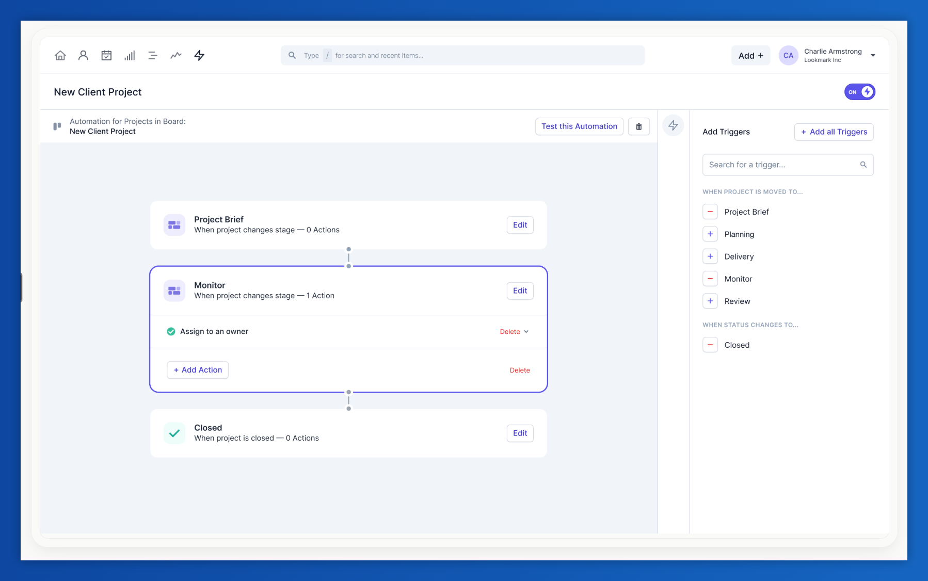Click the magnifier in trigger search box

[863, 165]
